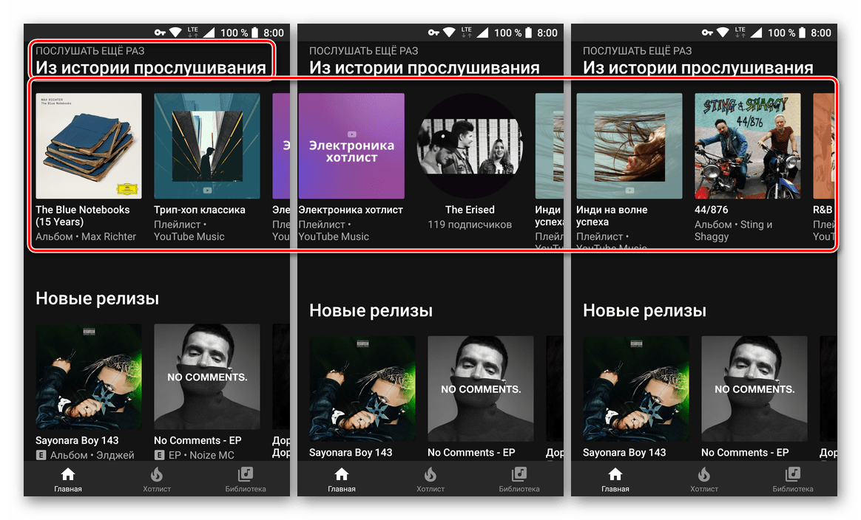Viewport: 861px width, 520px height.
Task: Tap "No Comments - EP" title on left phone
Action: pos(197,440)
